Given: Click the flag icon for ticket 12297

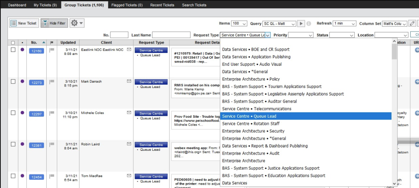Looking at the screenshot, I should [52, 113].
